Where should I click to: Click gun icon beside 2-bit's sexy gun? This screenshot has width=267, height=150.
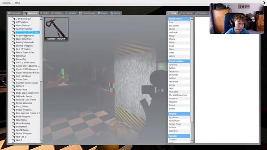(14, 19)
